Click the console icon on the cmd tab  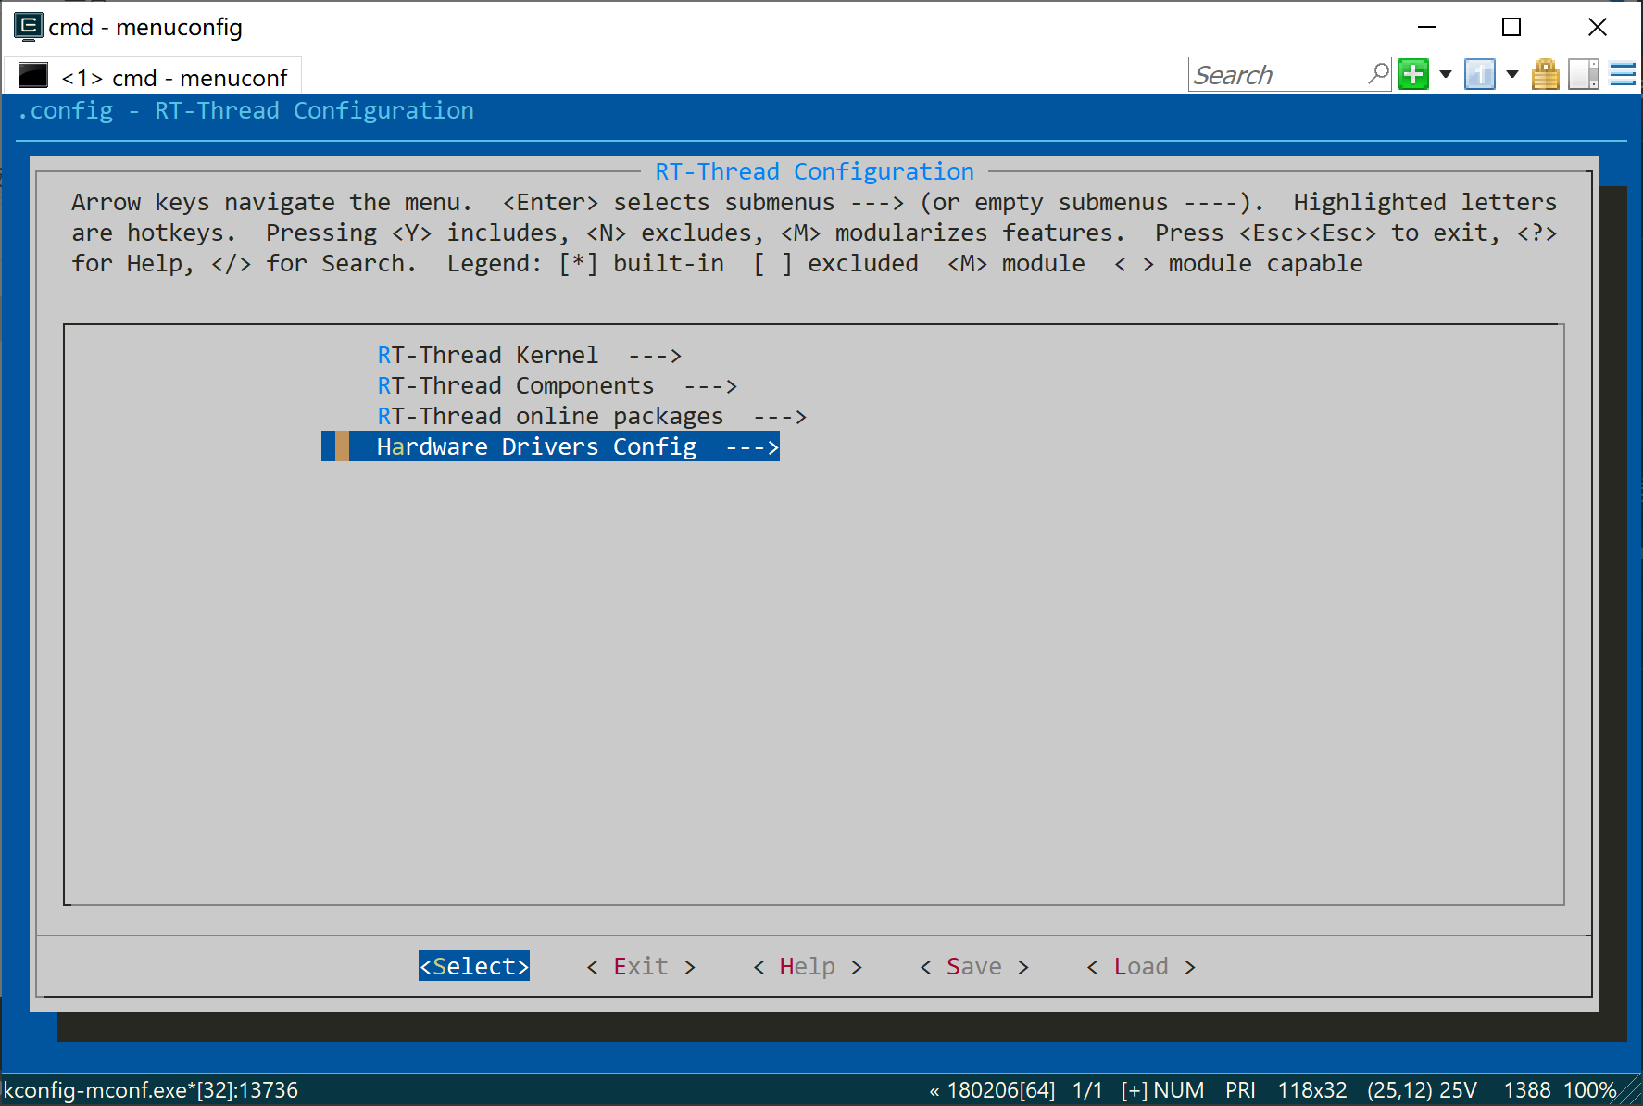(33, 75)
